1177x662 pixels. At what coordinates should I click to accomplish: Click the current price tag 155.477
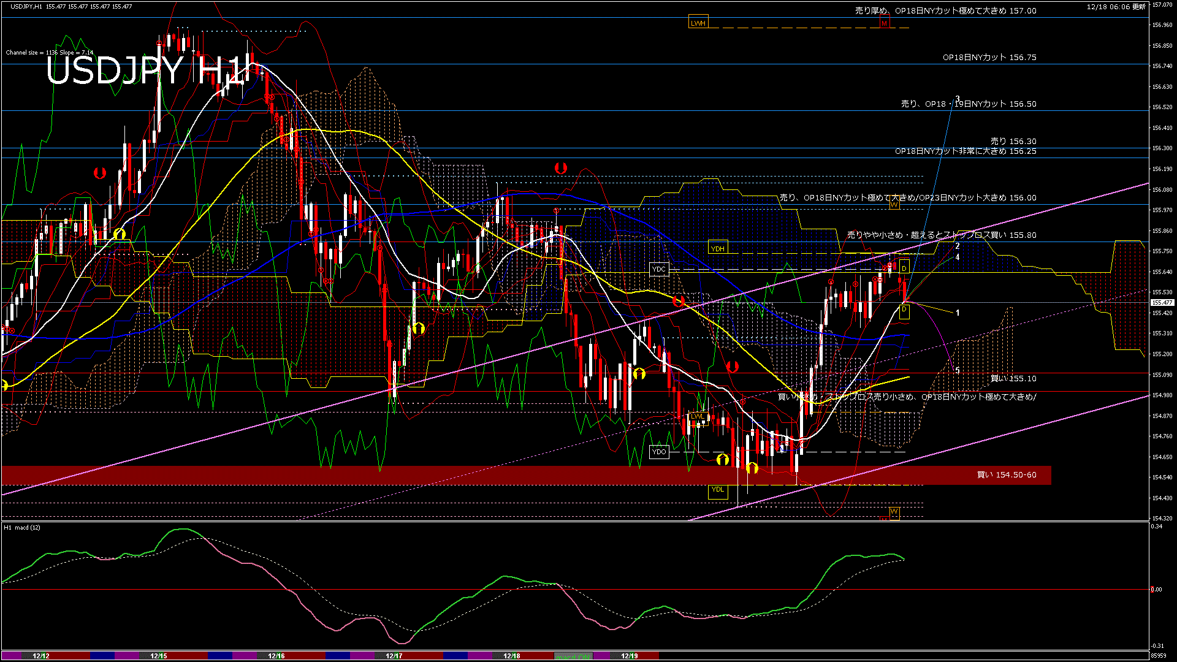(1161, 303)
